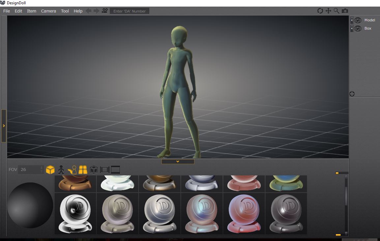The width and height of the screenshot is (380, 241).
Task: Adjust the FOV spinner arrows
Action: point(42,169)
